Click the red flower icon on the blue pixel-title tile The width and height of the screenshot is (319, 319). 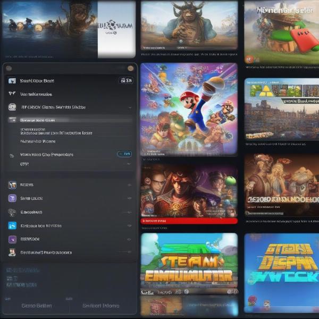tap(252, 301)
